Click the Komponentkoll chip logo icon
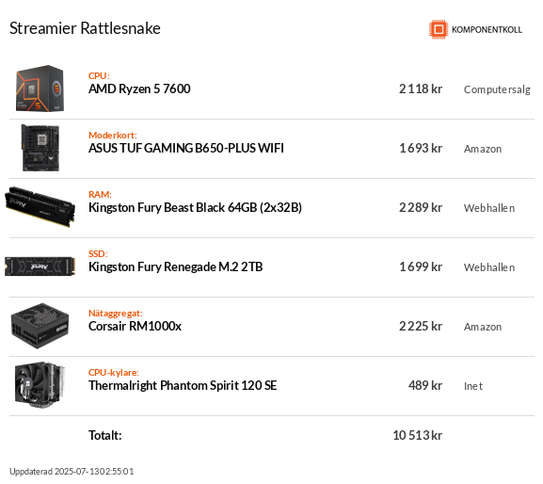This screenshot has height=484, width=543. coord(439,29)
